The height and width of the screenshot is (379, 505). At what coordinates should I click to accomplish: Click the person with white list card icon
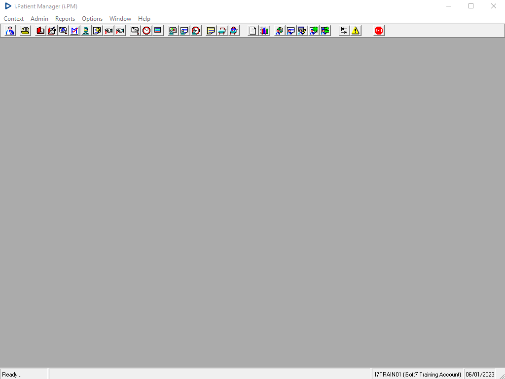click(x=291, y=31)
